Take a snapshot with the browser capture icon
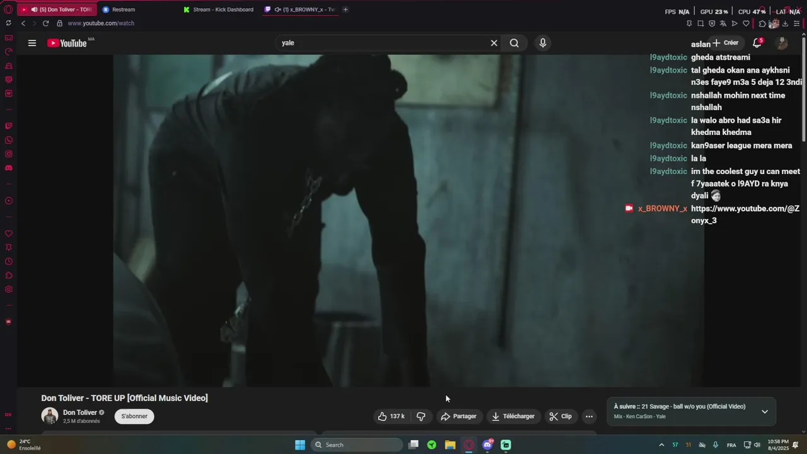This screenshot has height=454, width=807. point(700,23)
